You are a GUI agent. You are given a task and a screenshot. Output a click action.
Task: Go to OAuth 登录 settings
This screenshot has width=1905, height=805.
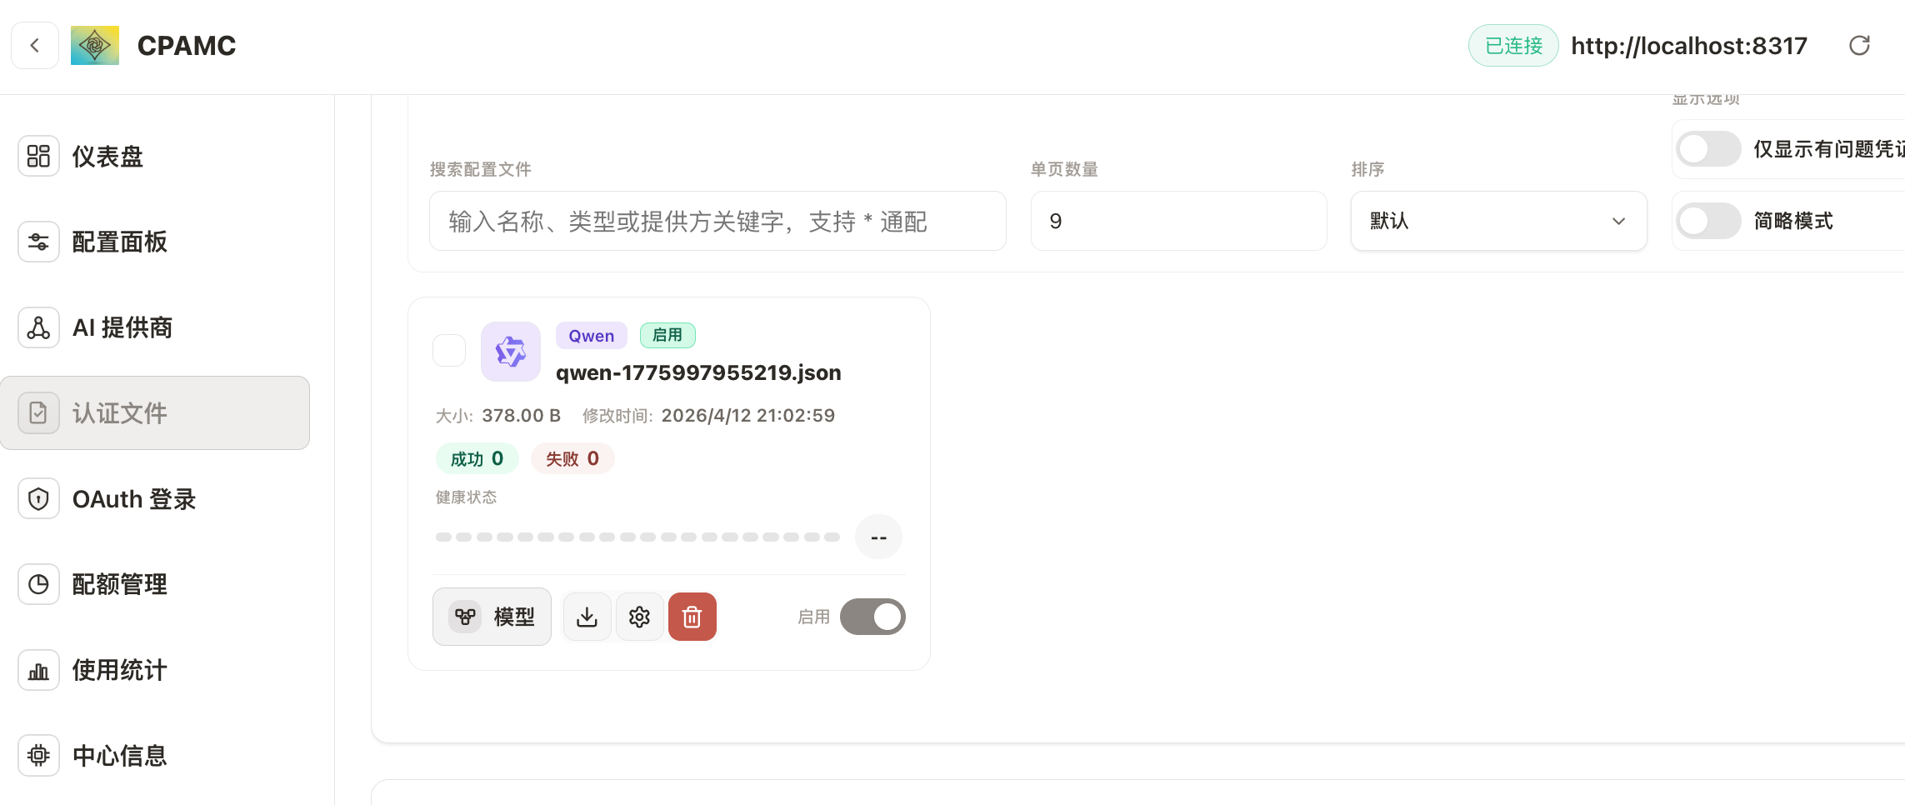tap(133, 498)
